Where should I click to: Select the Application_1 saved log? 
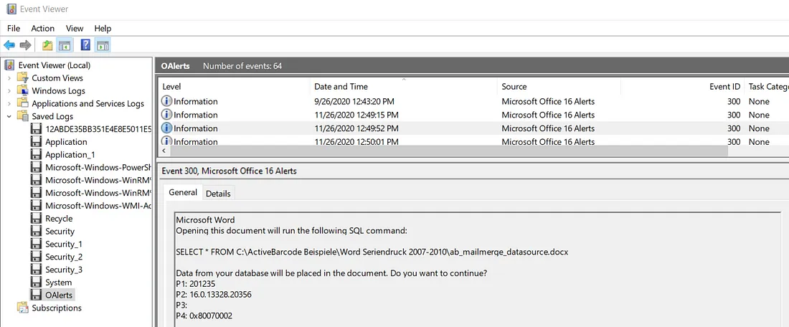[x=70, y=154]
